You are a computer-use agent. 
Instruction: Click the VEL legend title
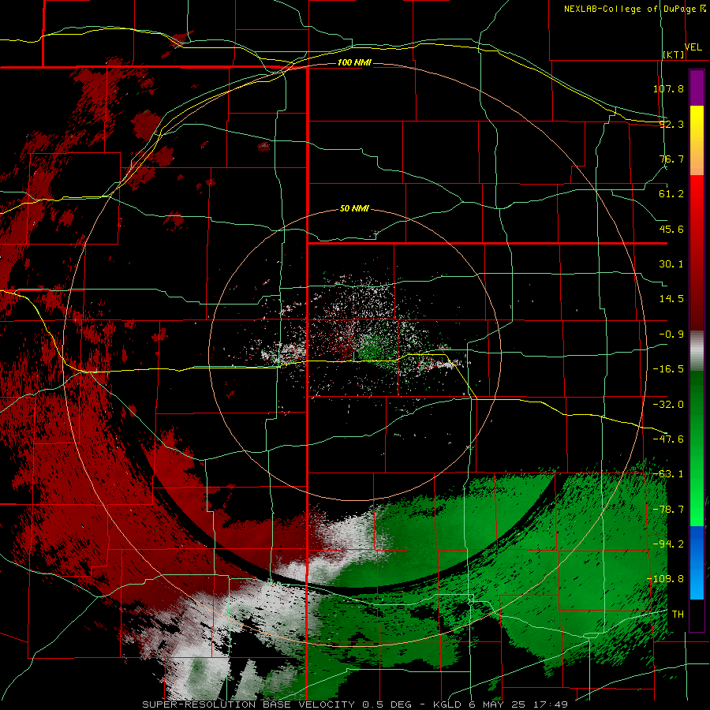(x=693, y=47)
